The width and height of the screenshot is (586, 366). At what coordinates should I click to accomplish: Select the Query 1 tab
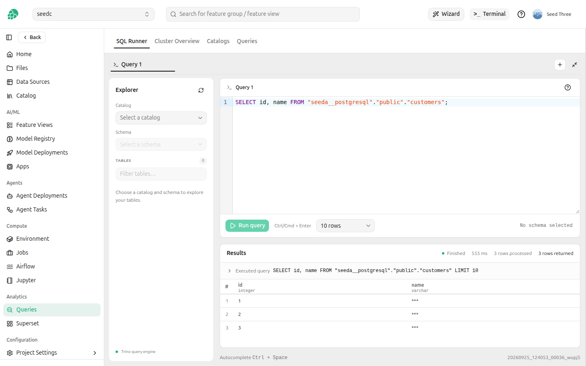point(143,65)
